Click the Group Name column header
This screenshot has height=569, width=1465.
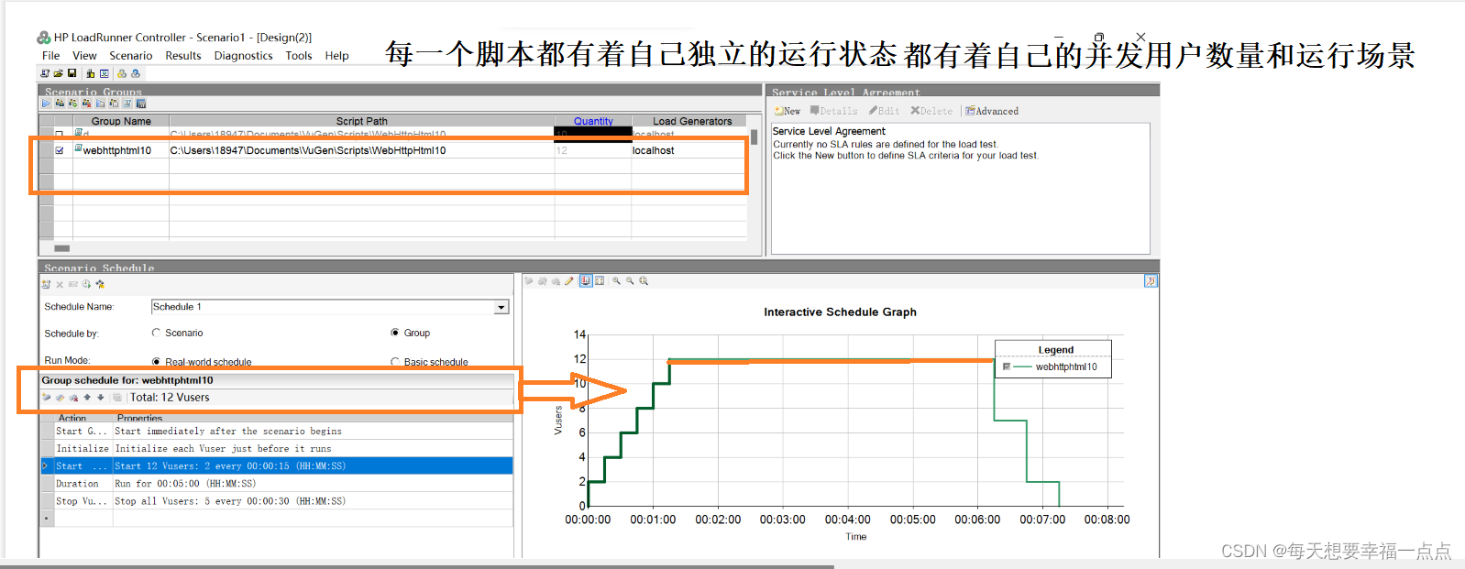(121, 121)
